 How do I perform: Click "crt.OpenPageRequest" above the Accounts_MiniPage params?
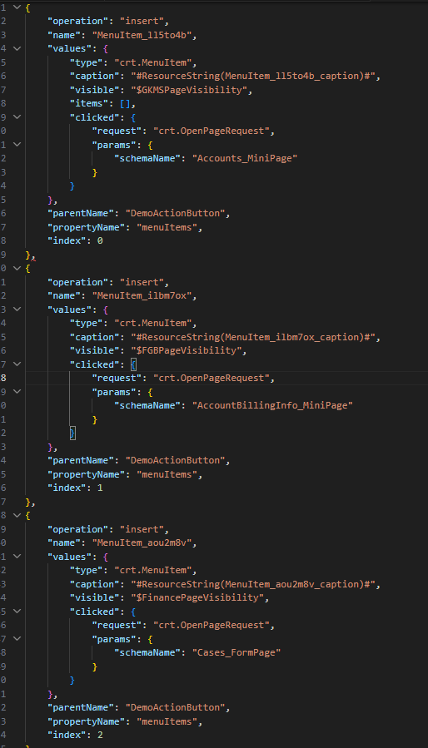(x=212, y=131)
